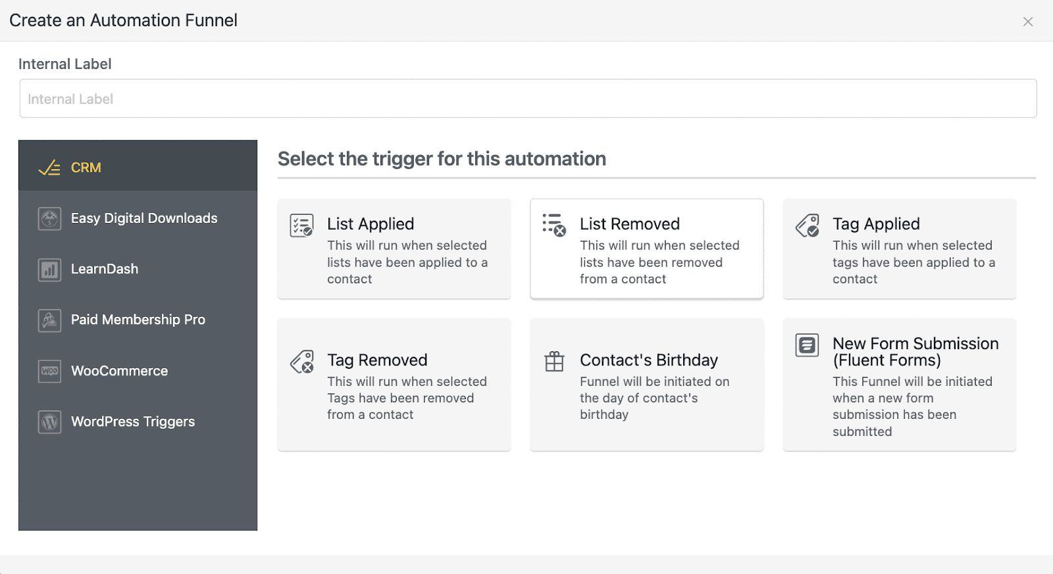1053x574 pixels.
Task: Click the Easy Digital Downloads sidebar icon
Action: coord(50,218)
